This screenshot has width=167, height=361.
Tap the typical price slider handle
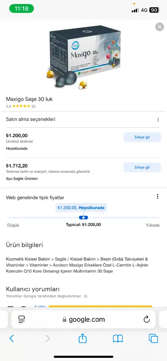point(83,218)
